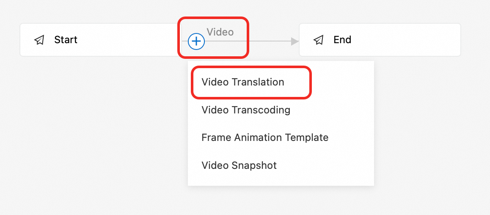The height and width of the screenshot is (215, 490).
Task: Choose Video Translation from the menu
Action: (x=243, y=82)
